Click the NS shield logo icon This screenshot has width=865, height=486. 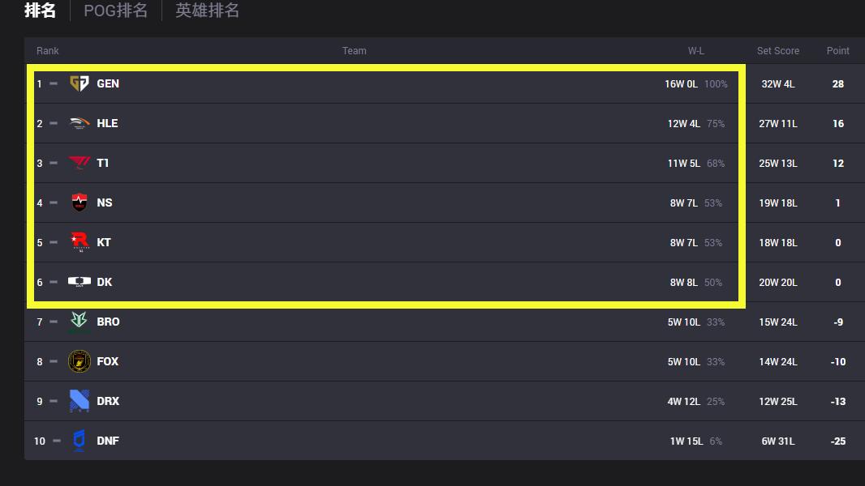click(80, 202)
